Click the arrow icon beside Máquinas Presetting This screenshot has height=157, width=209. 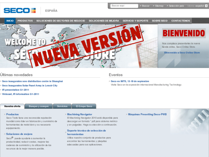click(126, 115)
